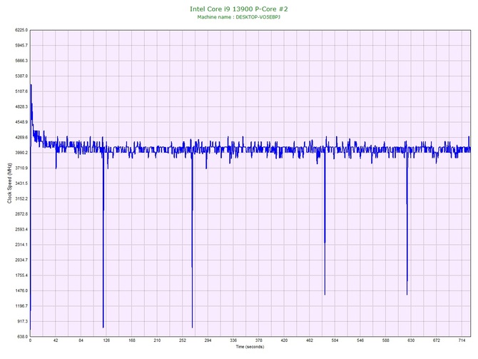Select the 1476.0 y-axis value
The height and width of the screenshot is (359, 478).
(x=21, y=290)
